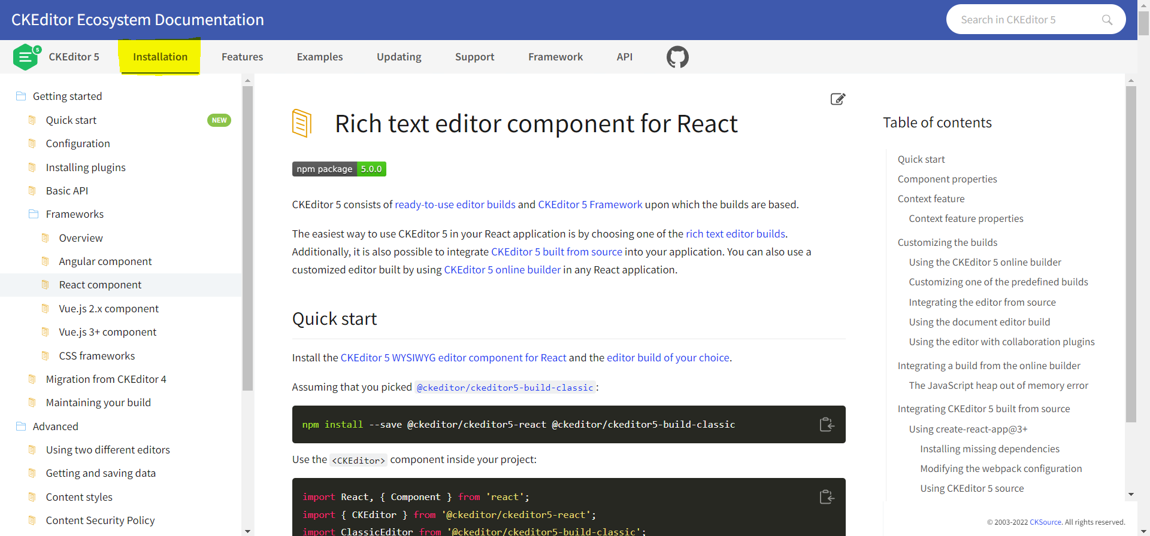Click the page icon beside Quick start
The image size is (1150, 536).
32,120
